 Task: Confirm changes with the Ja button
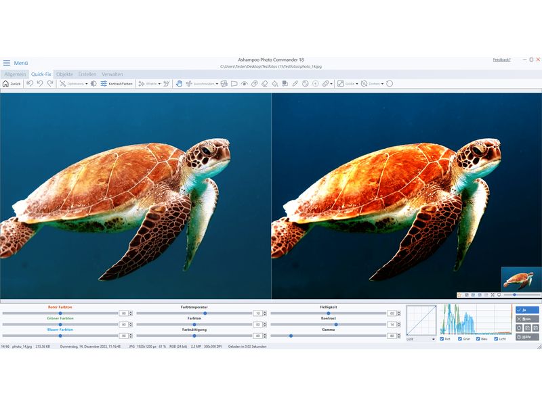(x=527, y=310)
